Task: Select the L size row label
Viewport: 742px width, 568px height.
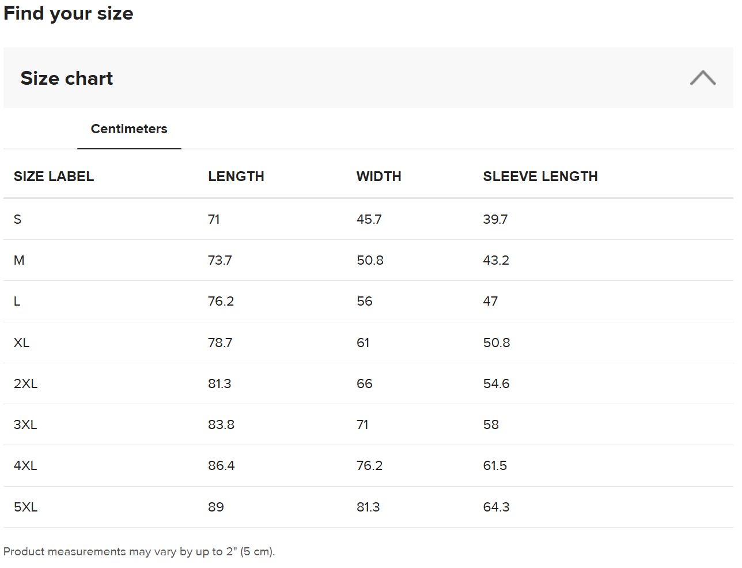Action: (x=17, y=302)
